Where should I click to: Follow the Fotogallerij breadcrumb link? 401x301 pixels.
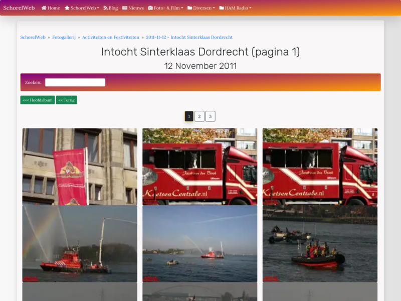(64, 37)
